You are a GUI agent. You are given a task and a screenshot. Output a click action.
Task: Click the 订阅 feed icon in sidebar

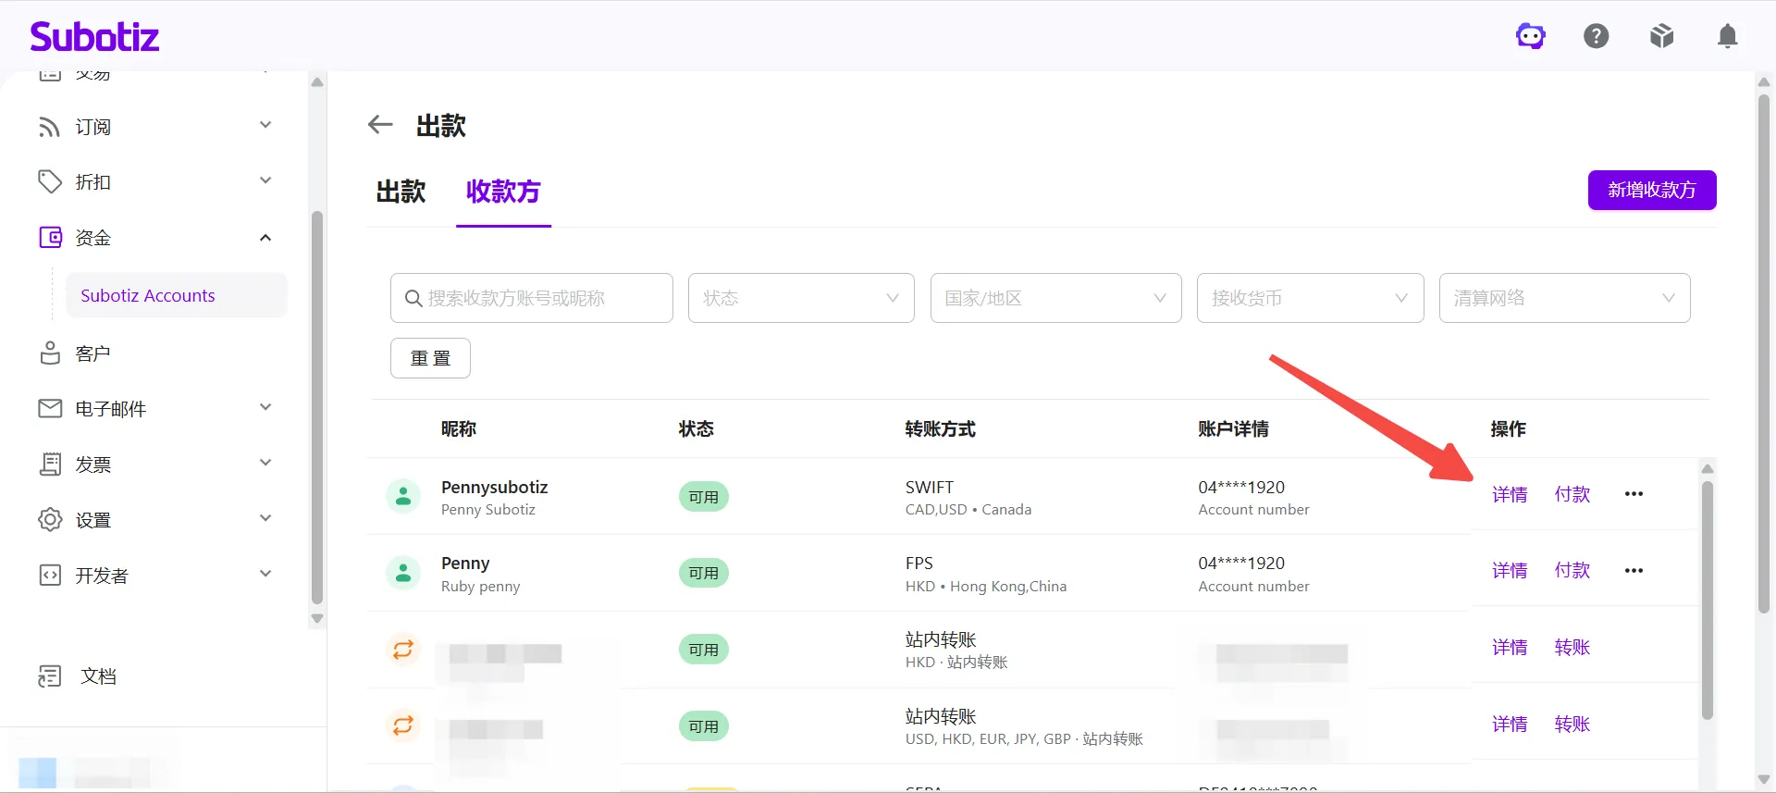(x=50, y=127)
